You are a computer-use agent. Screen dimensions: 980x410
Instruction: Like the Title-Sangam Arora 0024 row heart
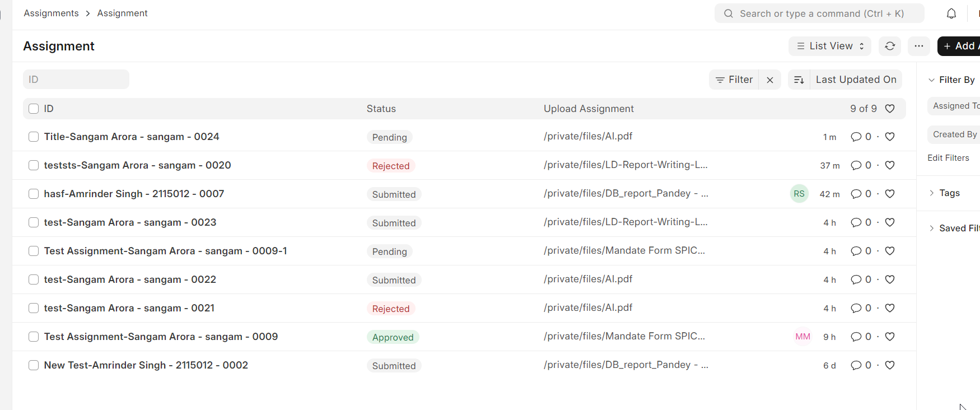click(x=890, y=137)
